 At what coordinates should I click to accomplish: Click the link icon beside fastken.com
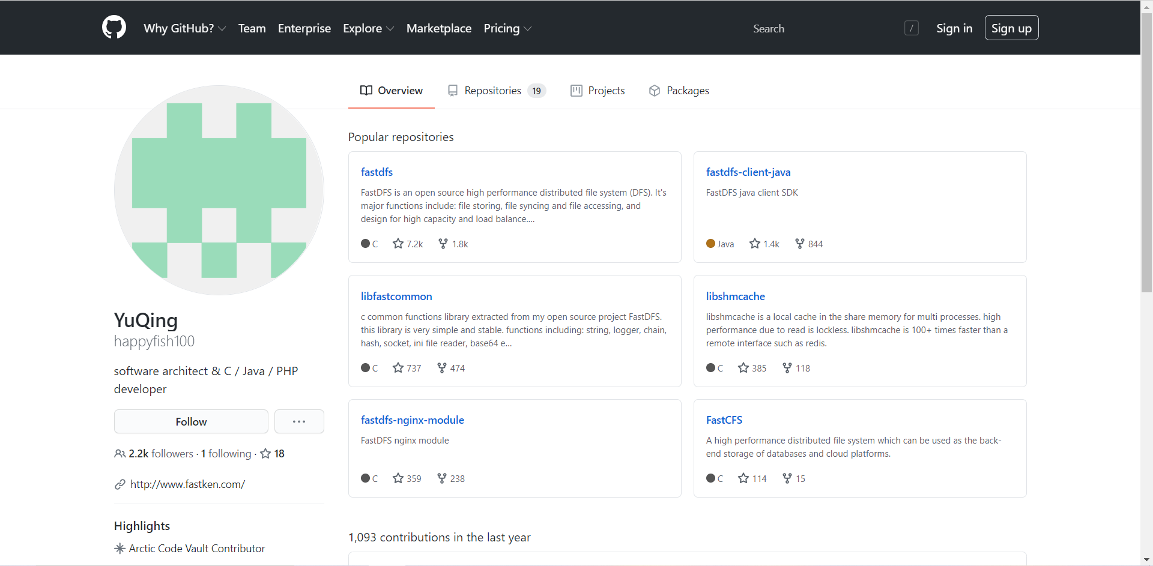(120, 484)
